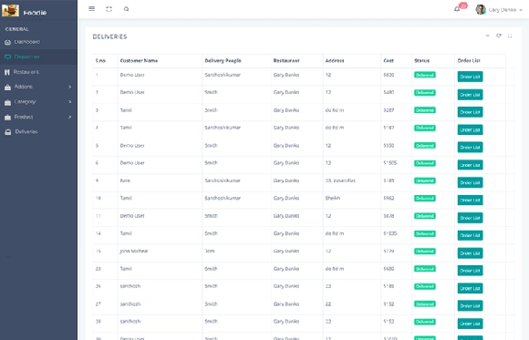Screen dimensions: 529x340
Task: Minimize the Deliveries panel with dash icon
Action: [488, 36]
